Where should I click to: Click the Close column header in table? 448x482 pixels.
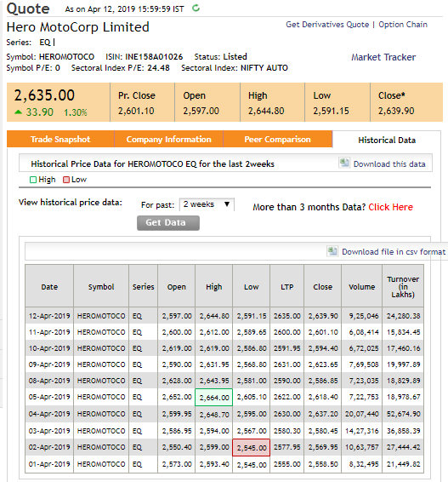pos(322,287)
